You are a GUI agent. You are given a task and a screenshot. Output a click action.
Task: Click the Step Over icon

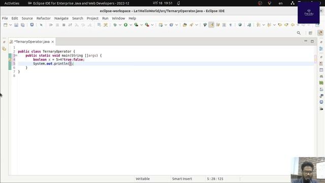[x=83, y=25]
